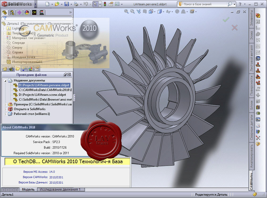267x198 pixels.
Task: Click the Open file folder icon
Action: (57, 4)
